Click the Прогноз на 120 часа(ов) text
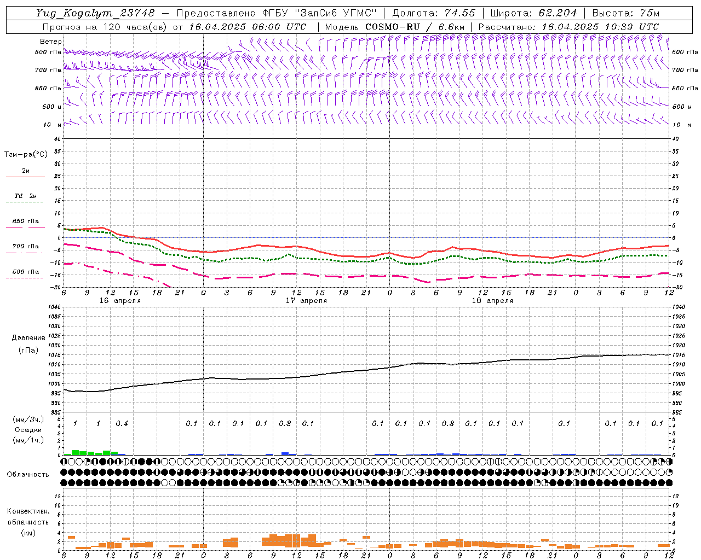 tap(105, 27)
